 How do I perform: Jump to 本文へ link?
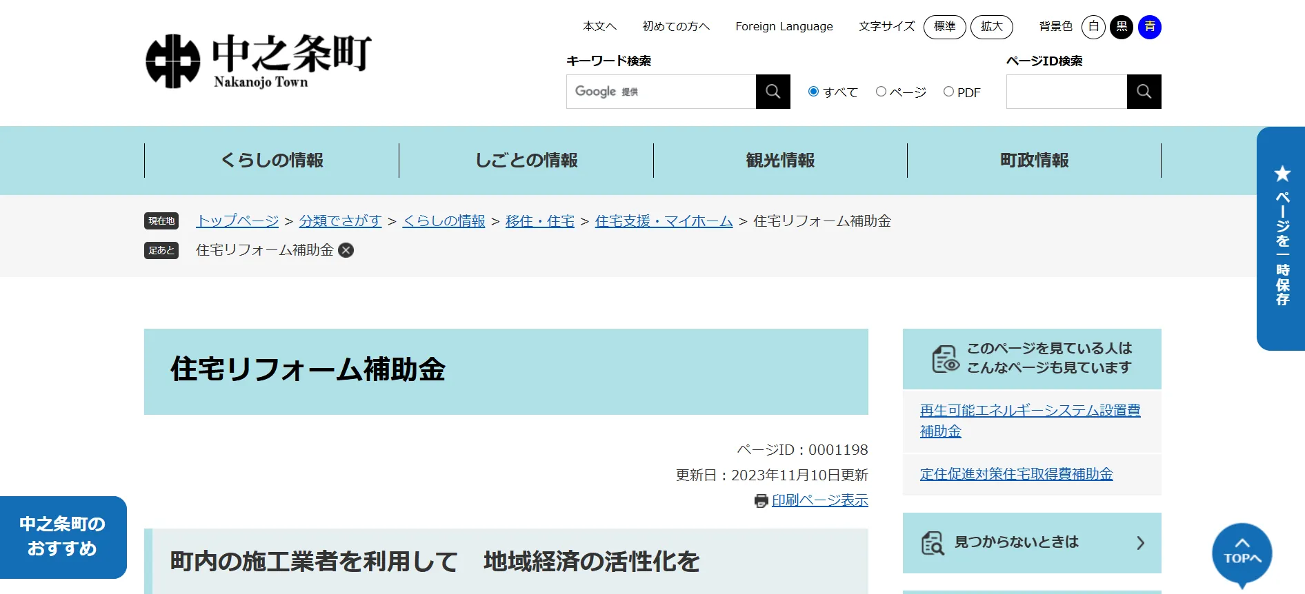(x=599, y=26)
